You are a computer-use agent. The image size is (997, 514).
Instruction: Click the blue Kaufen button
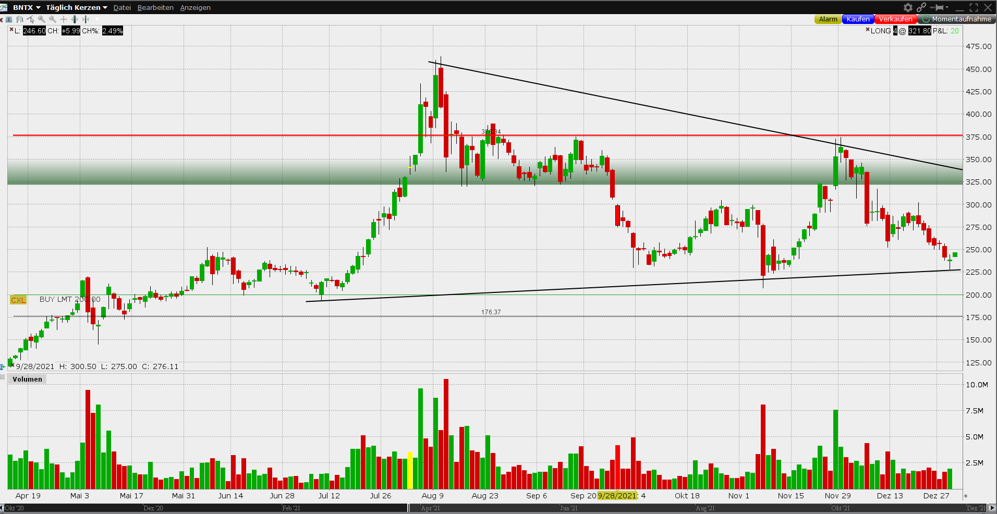(858, 19)
